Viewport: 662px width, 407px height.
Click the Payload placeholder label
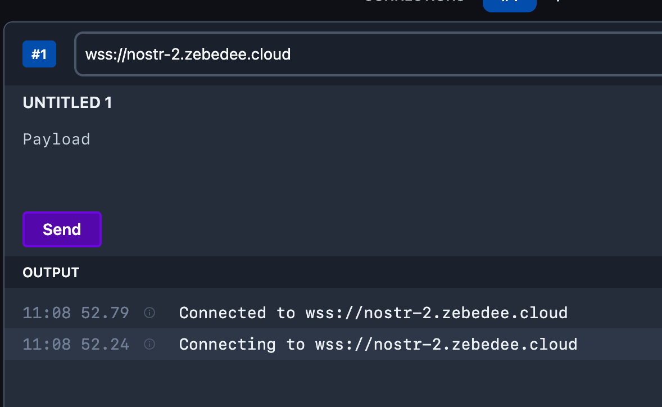(56, 139)
